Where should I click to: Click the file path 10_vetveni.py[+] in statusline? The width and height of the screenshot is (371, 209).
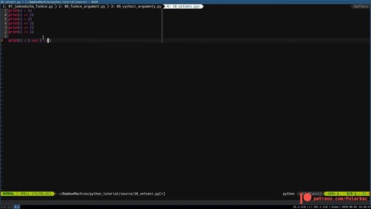point(112,193)
